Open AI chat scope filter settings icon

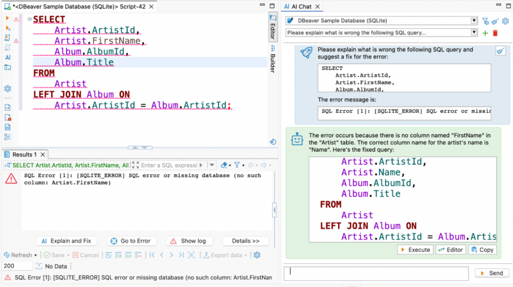coord(485,21)
